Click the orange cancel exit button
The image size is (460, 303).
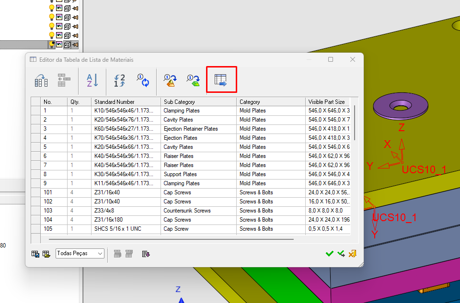[x=353, y=254]
